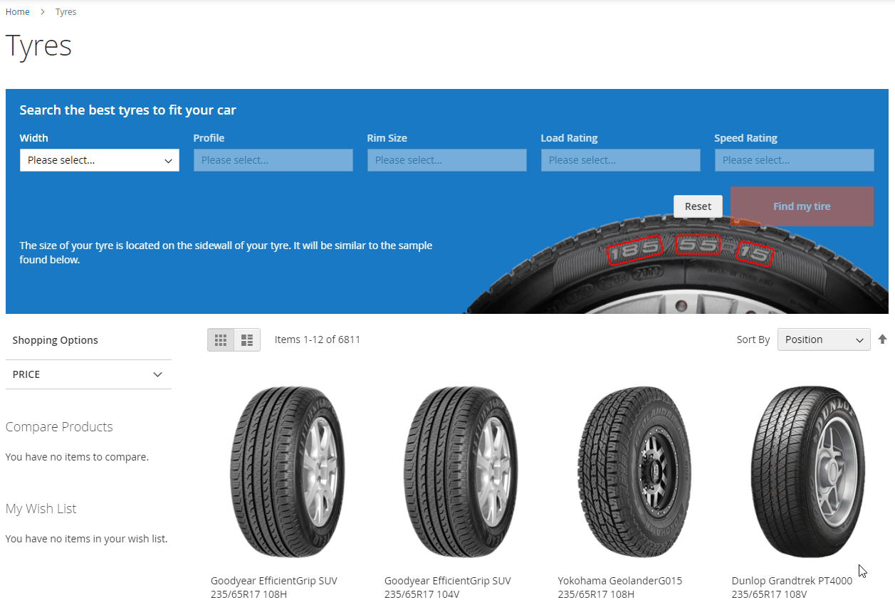Click the sort direction arrow icon
895x600 pixels.
tap(883, 340)
